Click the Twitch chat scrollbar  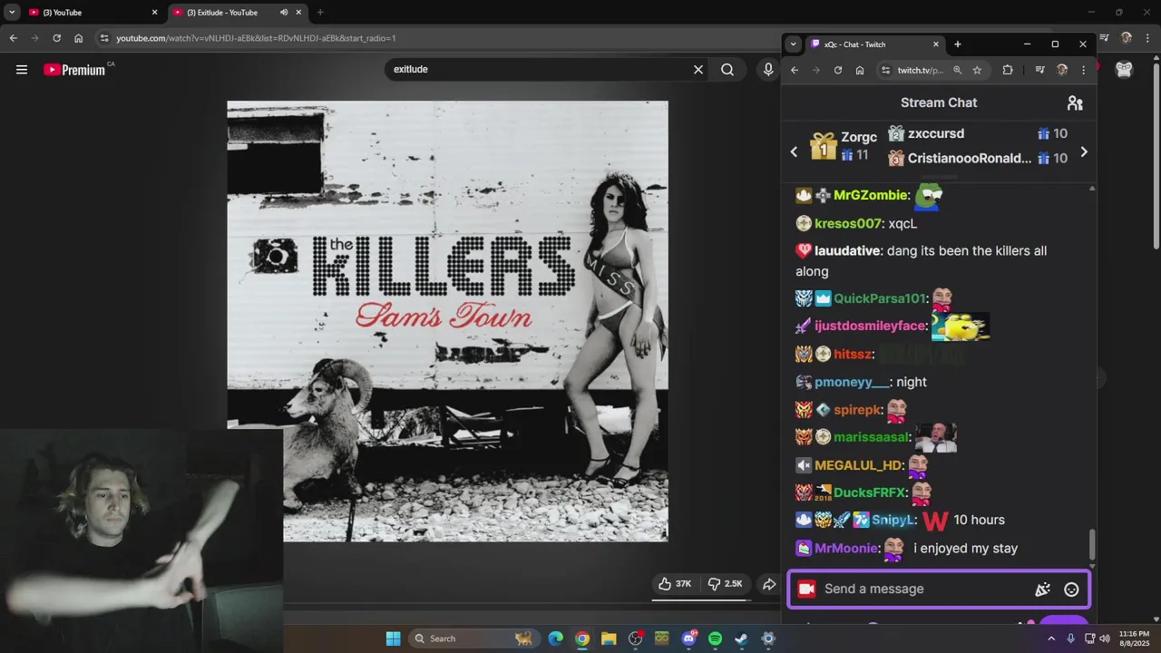click(1092, 544)
